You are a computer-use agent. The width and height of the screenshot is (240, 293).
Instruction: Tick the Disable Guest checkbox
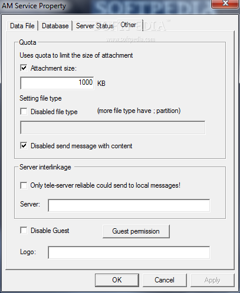(24, 230)
